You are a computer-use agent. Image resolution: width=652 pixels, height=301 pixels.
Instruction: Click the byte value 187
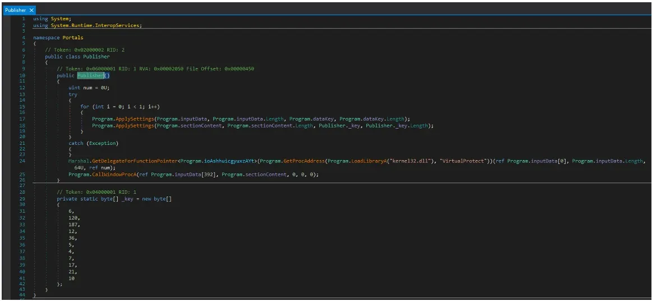[73, 224]
